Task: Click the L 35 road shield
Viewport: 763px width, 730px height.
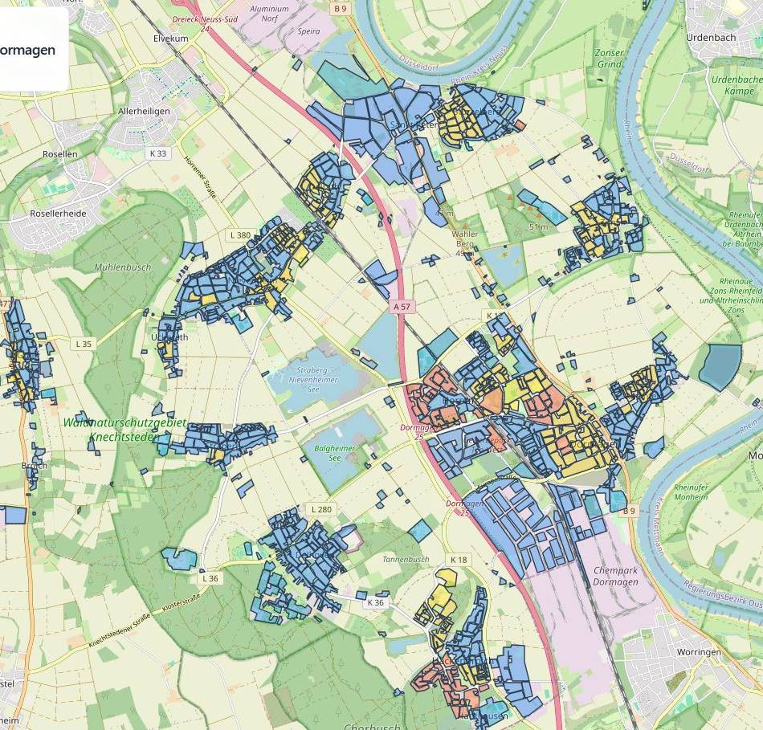Action: [84, 344]
